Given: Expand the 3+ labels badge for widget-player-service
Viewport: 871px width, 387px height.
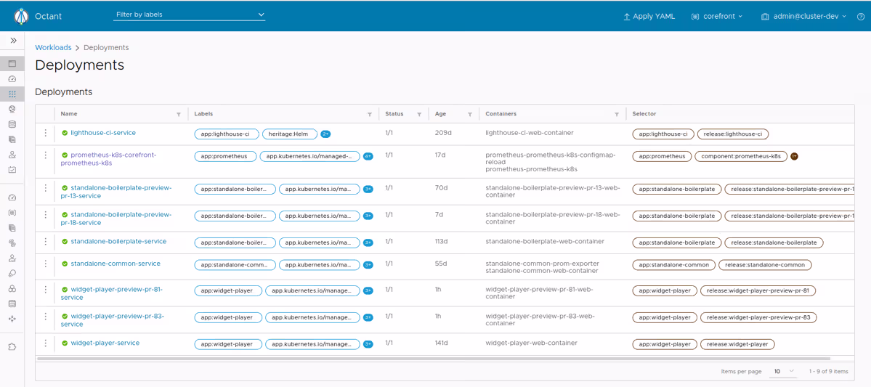Looking at the screenshot, I should pyautogui.click(x=368, y=344).
